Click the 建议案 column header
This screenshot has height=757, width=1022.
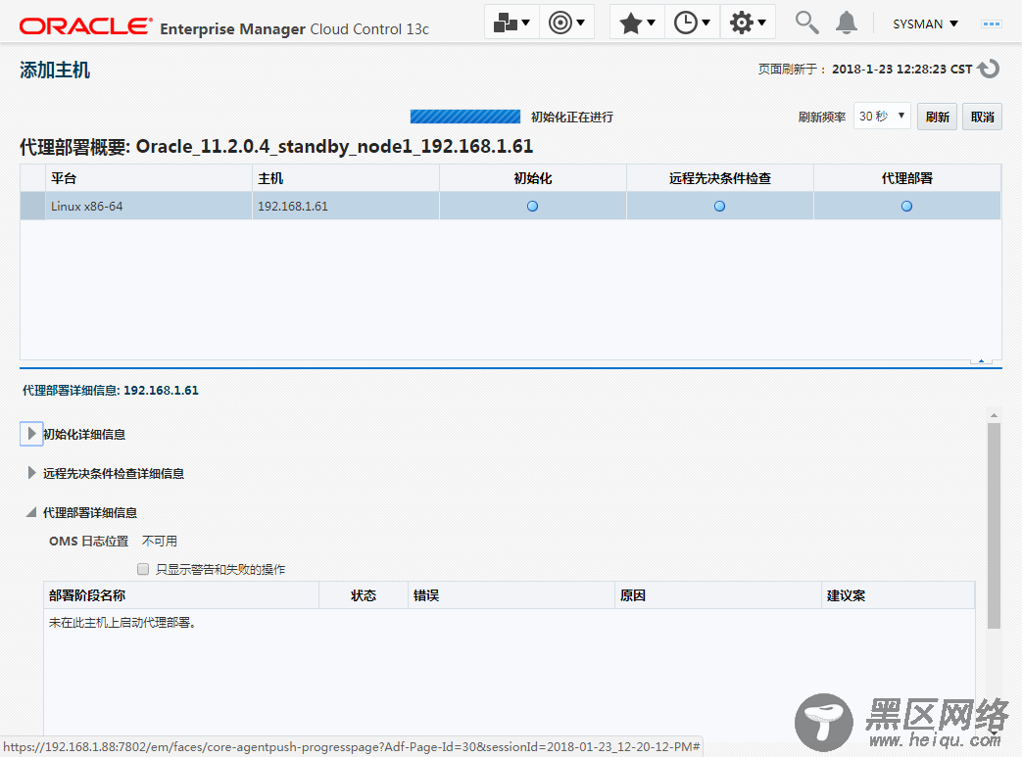(899, 594)
